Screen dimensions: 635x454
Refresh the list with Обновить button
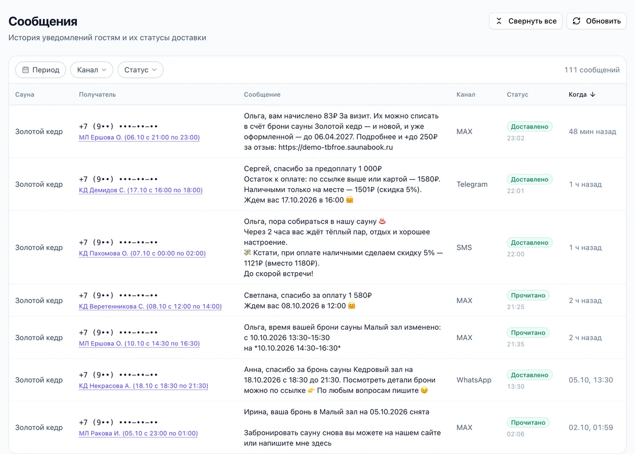pos(596,21)
